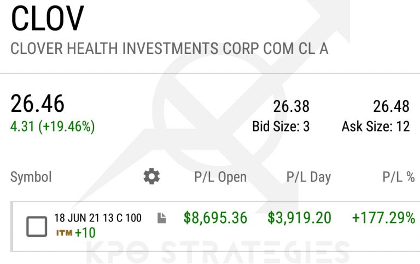Click the ask price 26.48
This screenshot has width=420, height=264.
pos(391,106)
